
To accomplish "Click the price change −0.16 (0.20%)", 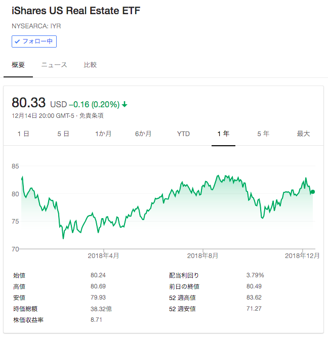I will pyautogui.click(x=94, y=105).
